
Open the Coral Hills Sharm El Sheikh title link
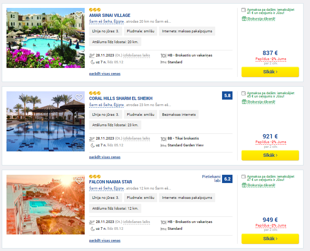(x=121, y=99)
